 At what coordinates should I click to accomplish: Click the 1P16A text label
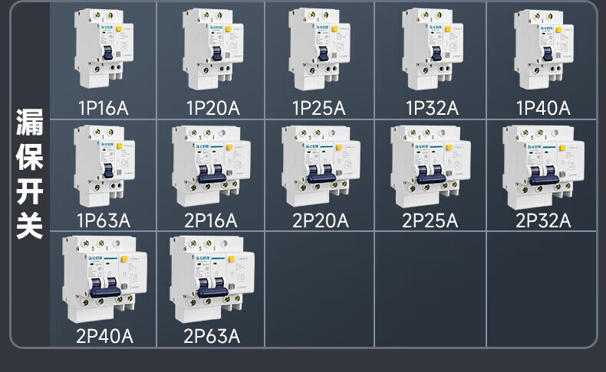(103, 108)
